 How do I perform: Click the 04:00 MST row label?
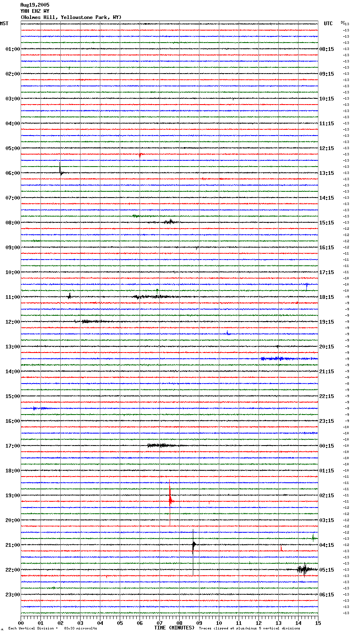13,124
